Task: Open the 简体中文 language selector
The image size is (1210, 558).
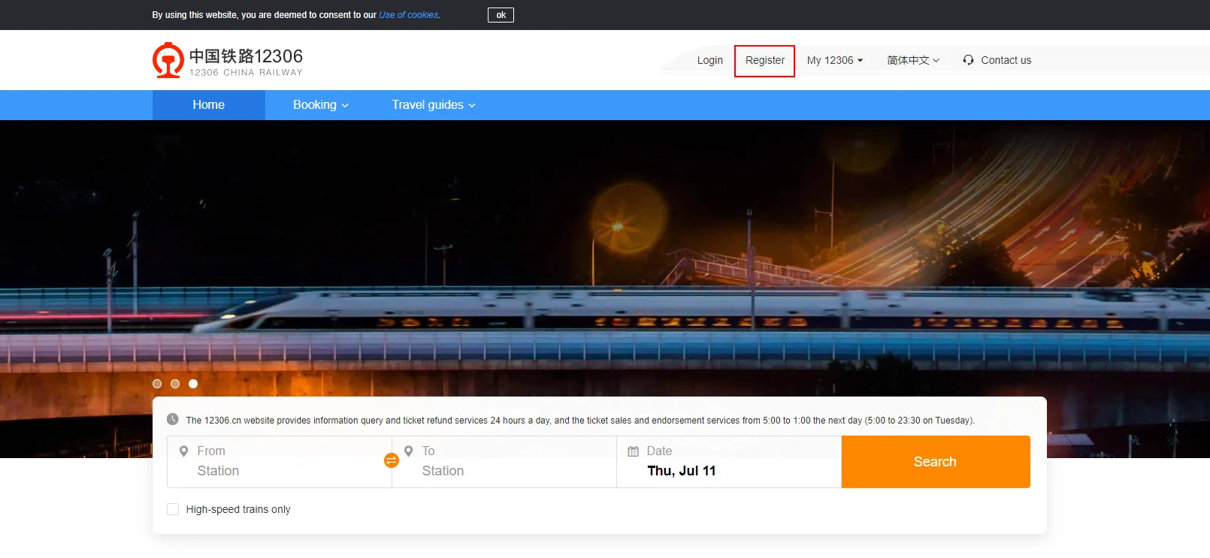Action: 912,60
